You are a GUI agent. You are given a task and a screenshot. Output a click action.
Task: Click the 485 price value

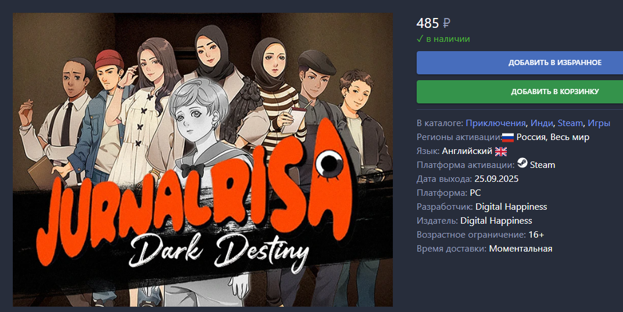coord(428,24)
